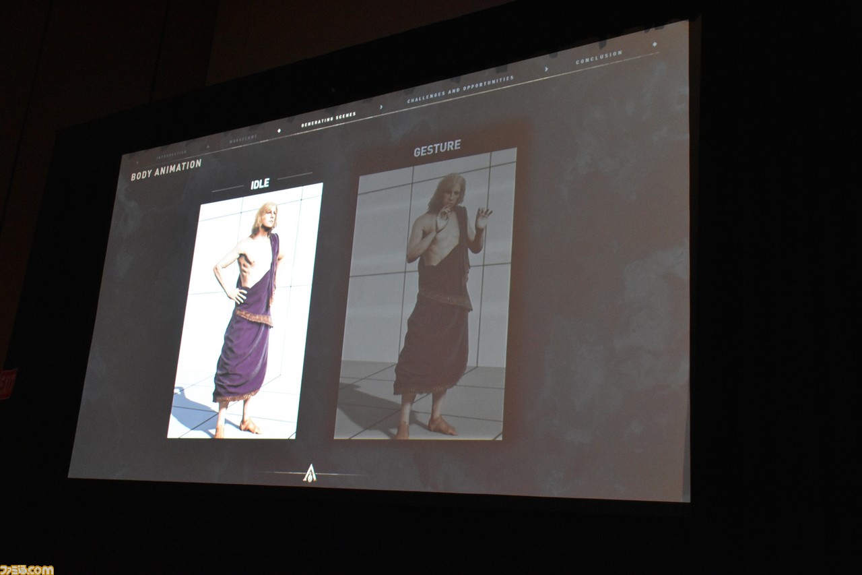Screen dimensions: 862x575
Task: Jump to Challenges and Opportunities section
Action: 460,90
